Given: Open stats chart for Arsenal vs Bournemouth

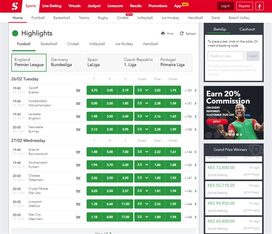Looking at the screenshot, I should click(x=78, y=152).
